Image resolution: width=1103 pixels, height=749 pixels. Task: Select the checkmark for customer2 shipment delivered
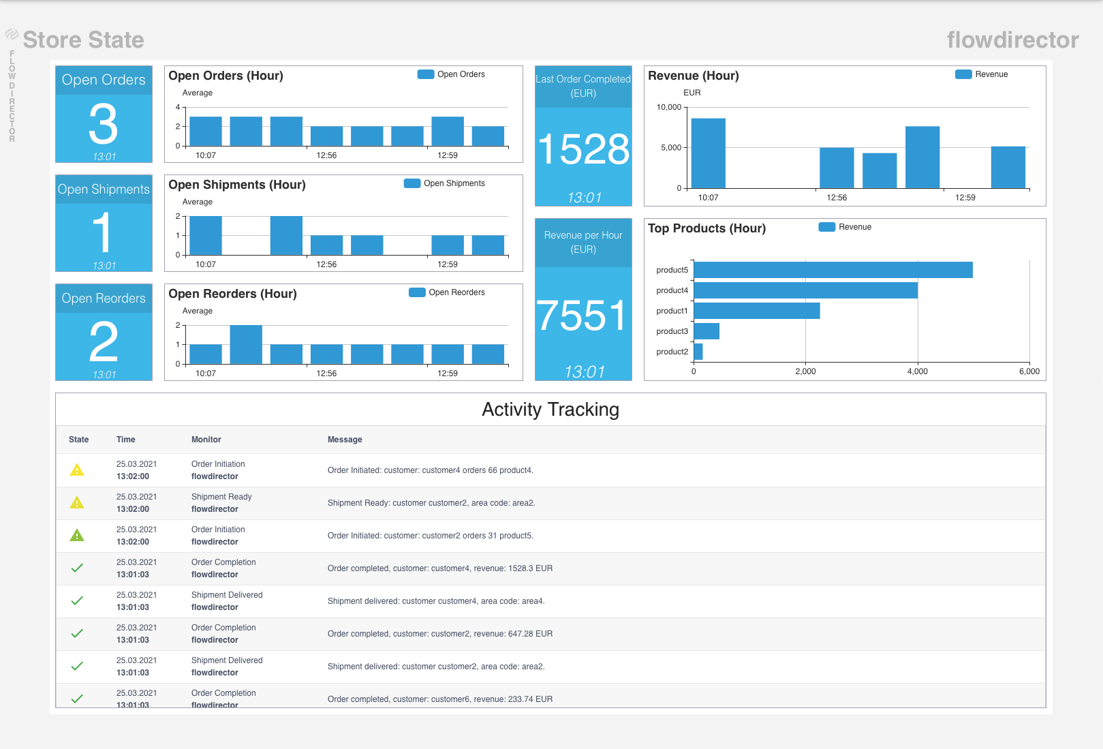tap(77, 667)
